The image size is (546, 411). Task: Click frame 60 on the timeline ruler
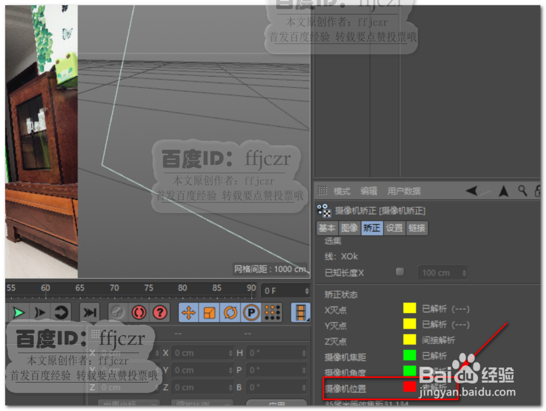(x=45, y=288)
